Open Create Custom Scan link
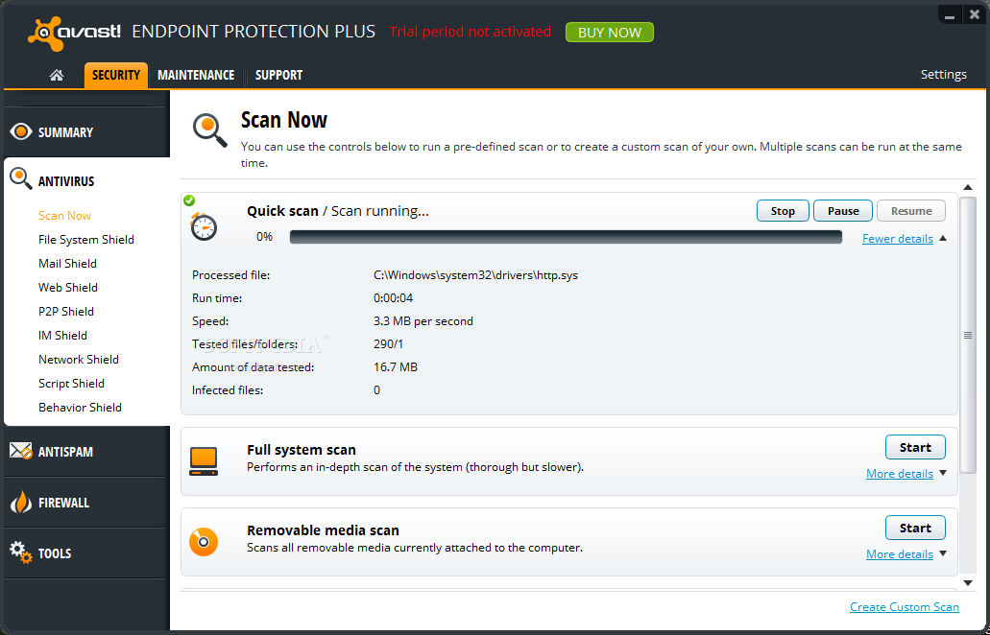Screen dimensions: 990x635 (x=905, y=606)
